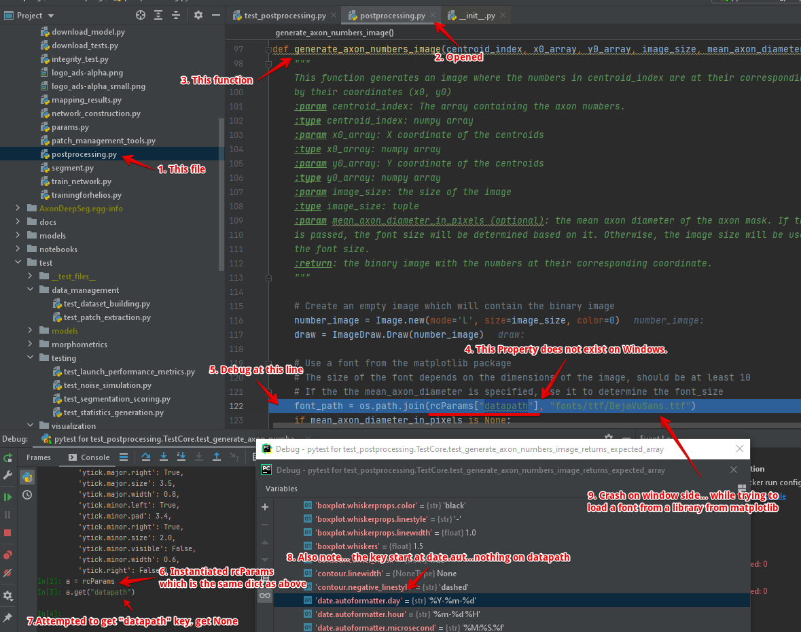The image size is (801, 632).
Task: Collapse the testing folder
Action: coord(30,357)
